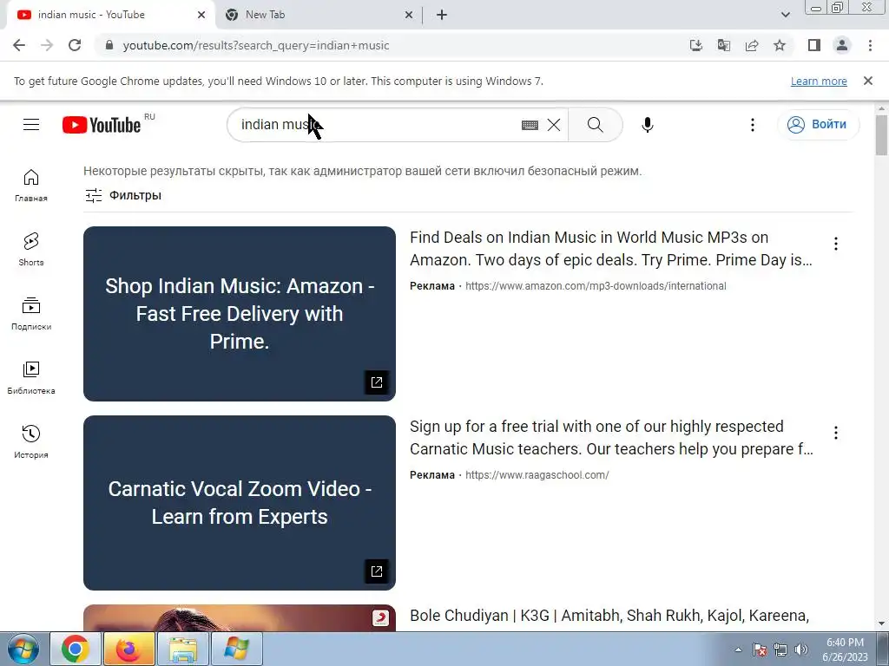Open the Windows Start menu
The width and height of the screenshot is (889, 666).
(x=23, y=650)
